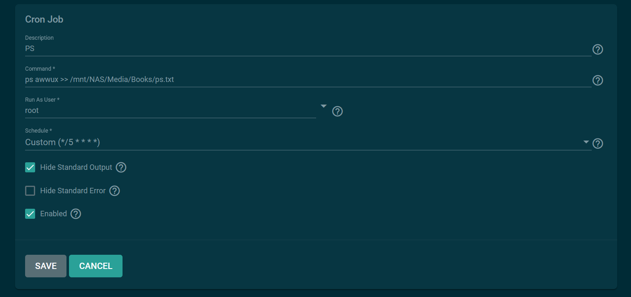Check the Hide Standard Error checkbox

(30, 191)
